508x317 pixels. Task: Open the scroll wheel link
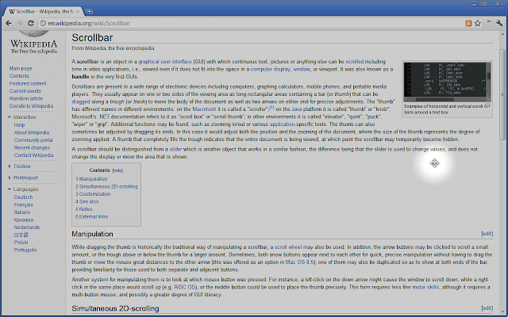[288, 247]
